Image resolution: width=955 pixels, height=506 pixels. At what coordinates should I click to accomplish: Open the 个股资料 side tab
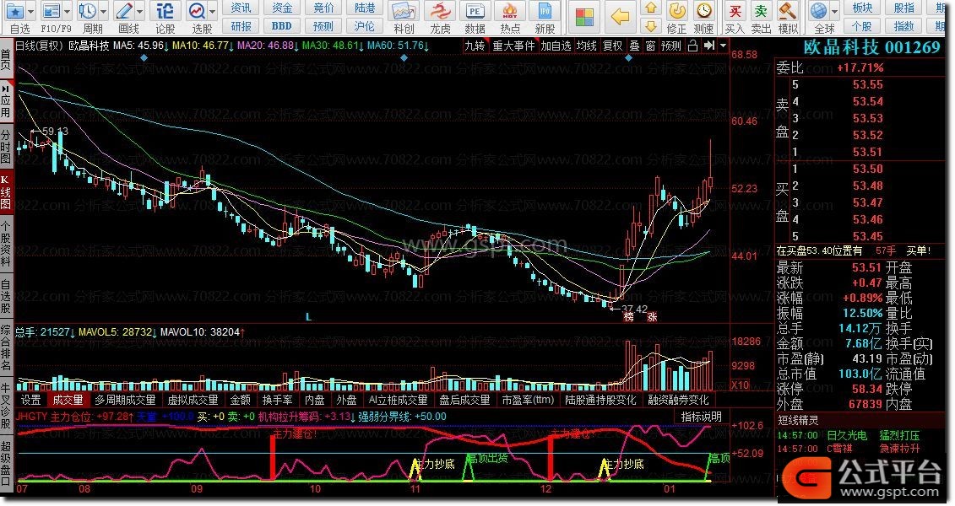pyautogui.click(x=6, y=245)
